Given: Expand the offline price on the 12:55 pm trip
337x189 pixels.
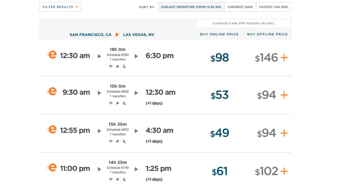Looking at the screenshot, I should pos(284,133).
